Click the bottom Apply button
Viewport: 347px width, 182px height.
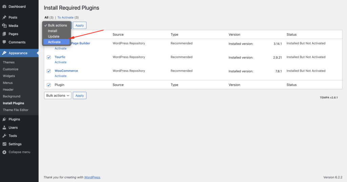pyautogui.click(x=80, y=96)
